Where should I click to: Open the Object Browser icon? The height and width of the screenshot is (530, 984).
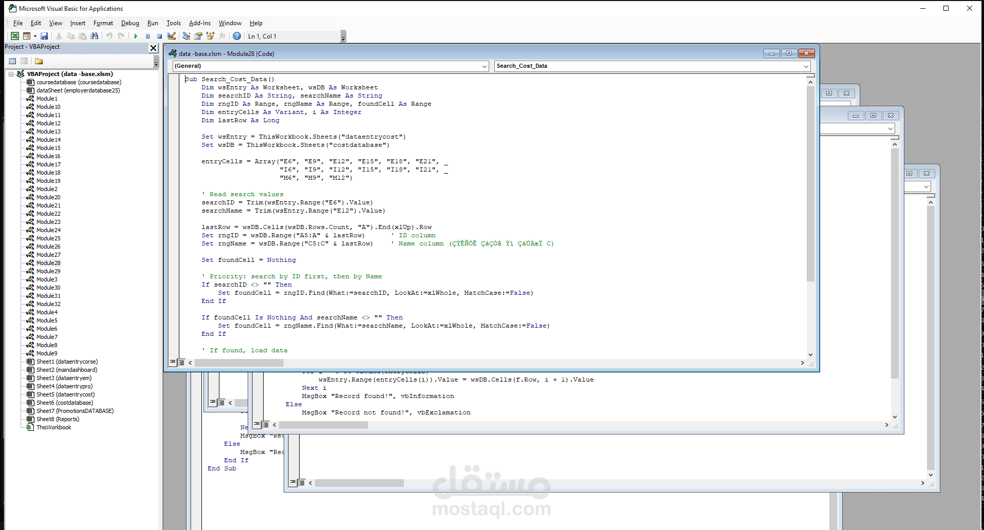click(x=210, y=36)
